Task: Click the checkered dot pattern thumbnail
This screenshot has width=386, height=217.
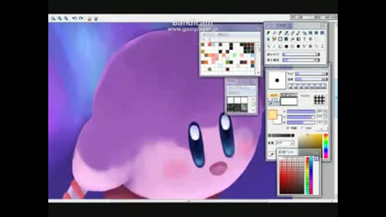Action: 319,100
